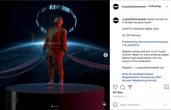Viewport: 171px width, 110px height.
Task: Save post with bookmark icon
Action: (166, 87)
